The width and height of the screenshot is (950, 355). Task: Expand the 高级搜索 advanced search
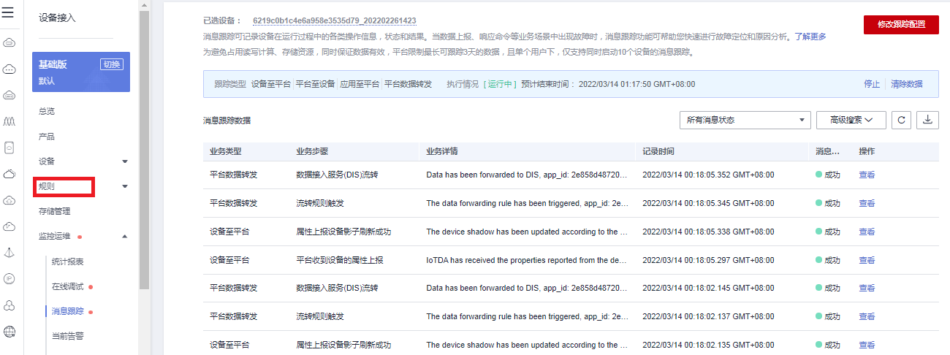click(851, 120)
